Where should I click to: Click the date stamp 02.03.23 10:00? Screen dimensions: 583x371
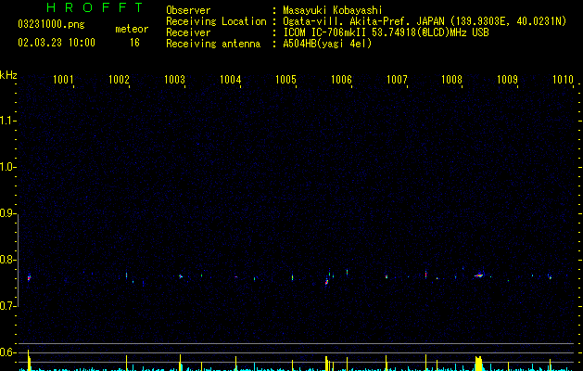[x=57, y=43]
